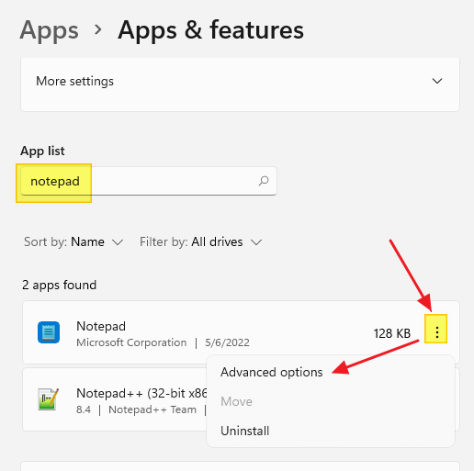Image resolution: width=474 pixels, height=471 pixels.
Task: Go back to Apps via the breadcrumb
Action: coord(50,30)
